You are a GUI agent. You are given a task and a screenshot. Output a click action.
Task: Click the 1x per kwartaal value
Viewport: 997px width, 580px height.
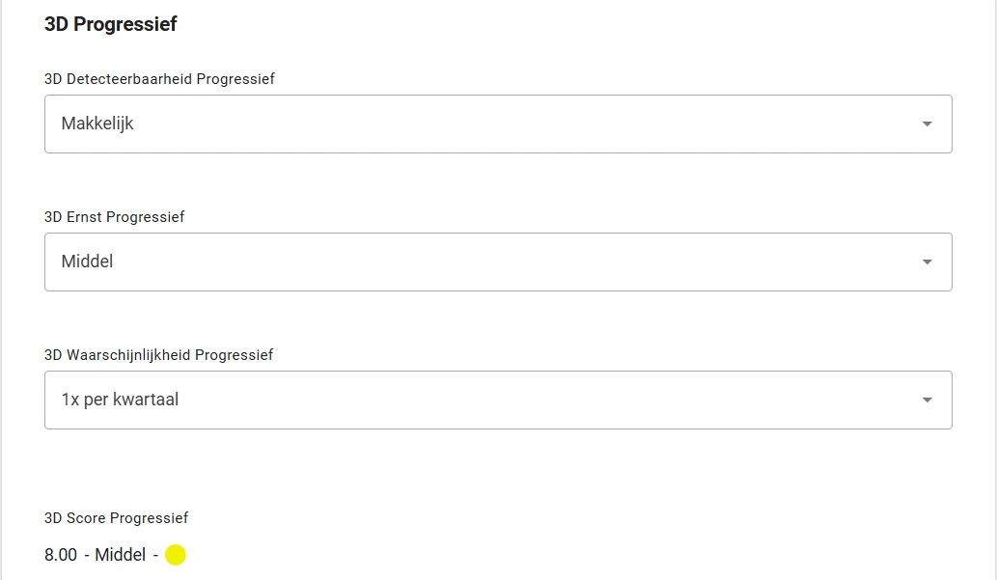[x=120, y=400]
